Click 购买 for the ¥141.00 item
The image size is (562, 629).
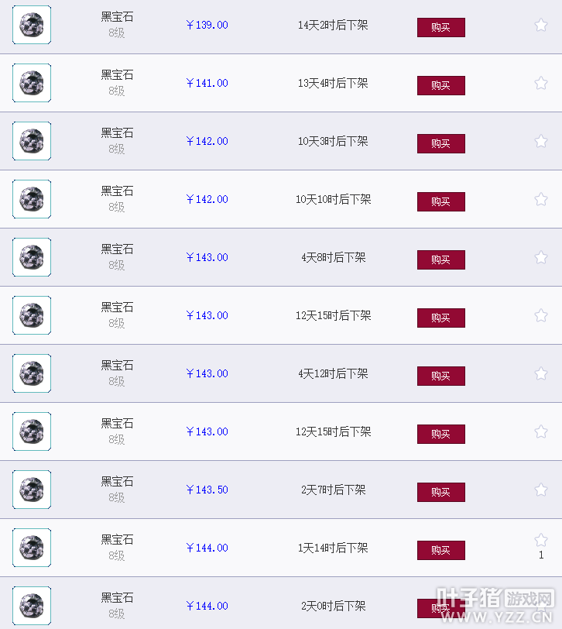click(x=441, y=85)
